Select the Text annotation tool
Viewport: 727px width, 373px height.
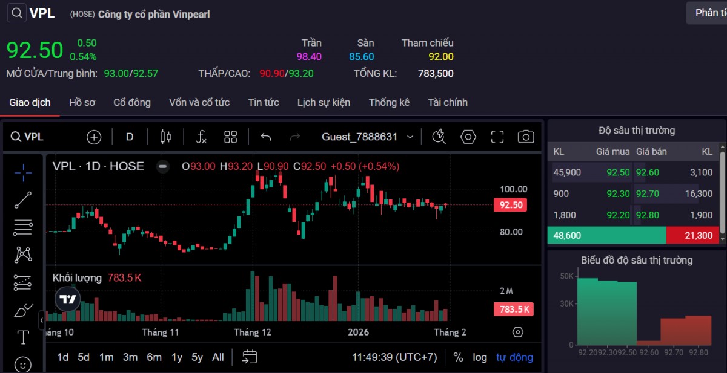click(x=22, y=336)
